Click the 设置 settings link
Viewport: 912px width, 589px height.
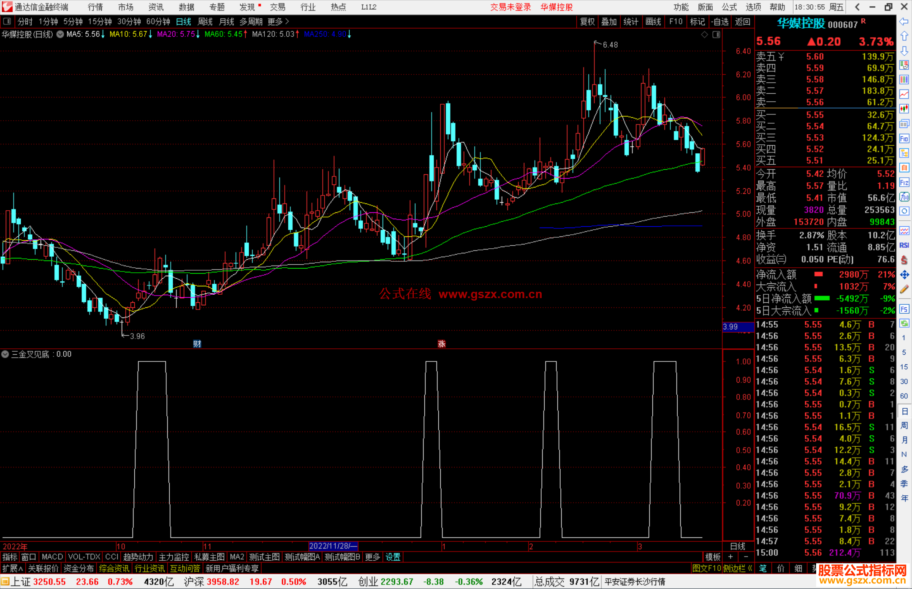pyautogui.click(x=393, y=557)
